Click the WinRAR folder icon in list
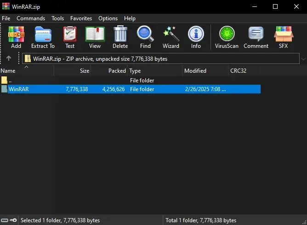The image size is (307, 225). (x=4, y=89)
